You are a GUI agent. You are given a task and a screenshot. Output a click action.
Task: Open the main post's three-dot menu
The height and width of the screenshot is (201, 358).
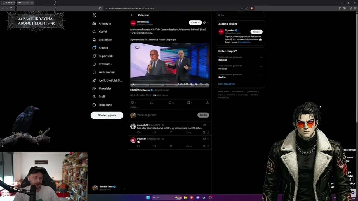click(x=208, y=23)
